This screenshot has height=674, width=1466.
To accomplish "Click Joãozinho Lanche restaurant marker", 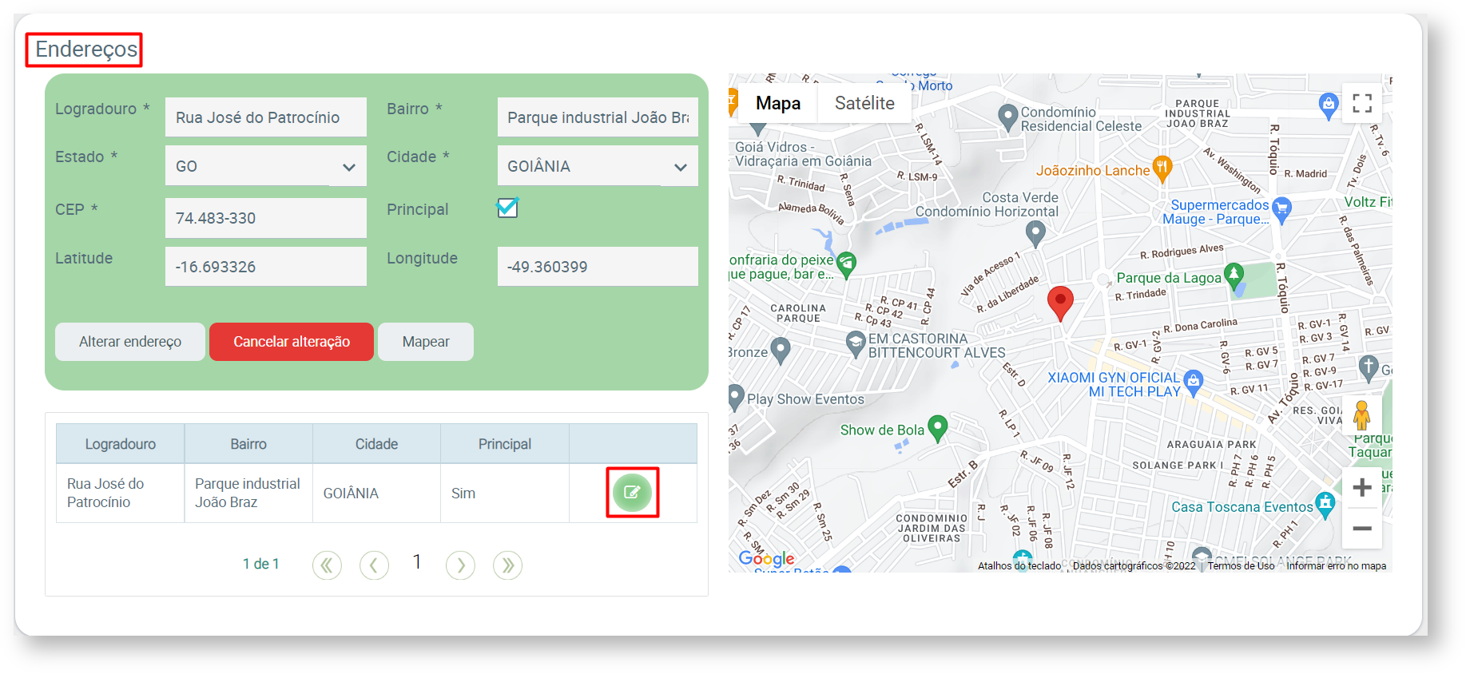I will [x=1162, y=169].
